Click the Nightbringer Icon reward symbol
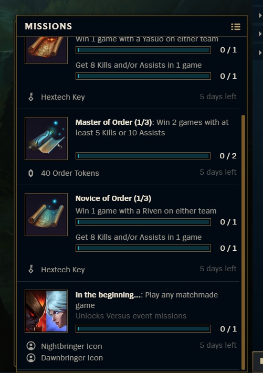 point(31,346)
